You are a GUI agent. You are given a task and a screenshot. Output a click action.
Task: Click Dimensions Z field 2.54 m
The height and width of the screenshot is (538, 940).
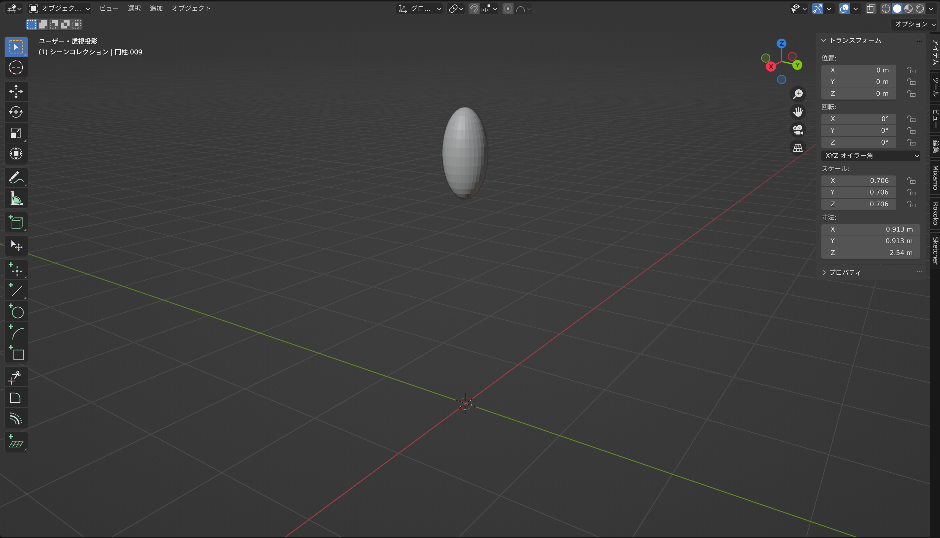tap(870, 252)
